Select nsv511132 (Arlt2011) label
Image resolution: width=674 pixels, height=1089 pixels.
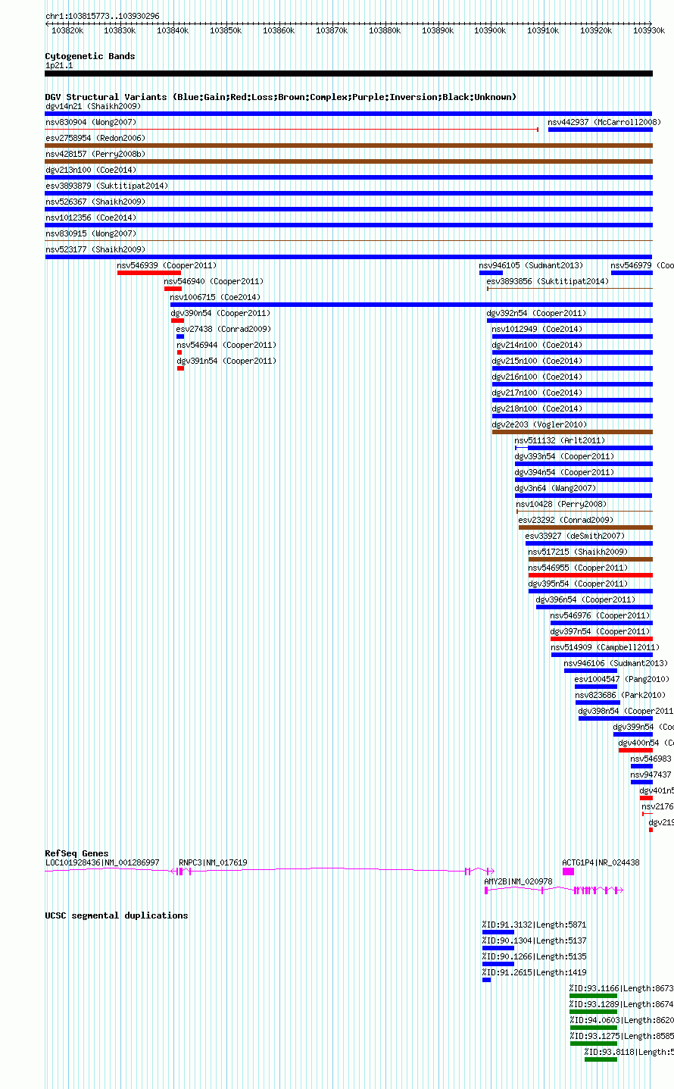(x=560, y=440)
